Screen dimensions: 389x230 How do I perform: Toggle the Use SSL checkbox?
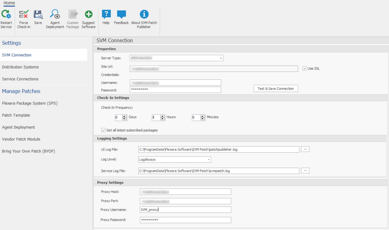click(x=305, y=69)
